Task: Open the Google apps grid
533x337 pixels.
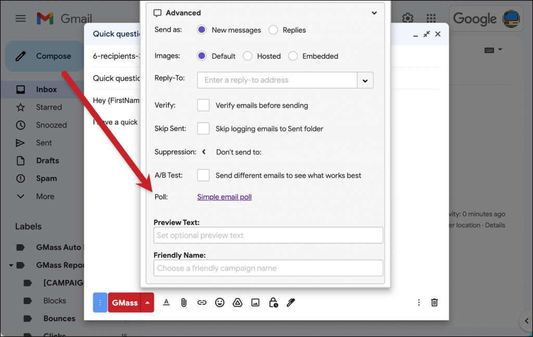Action: pyautogui.click(x=431, y=17)
